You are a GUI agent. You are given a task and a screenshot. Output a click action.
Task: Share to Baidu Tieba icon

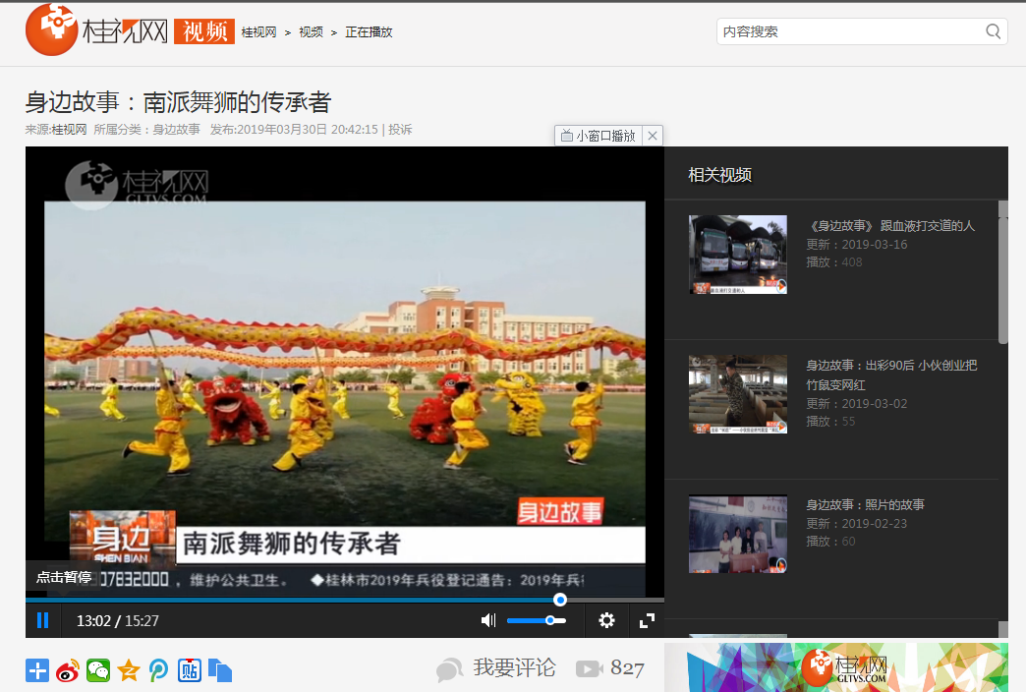pyautogui.click(x=189, y=670)
